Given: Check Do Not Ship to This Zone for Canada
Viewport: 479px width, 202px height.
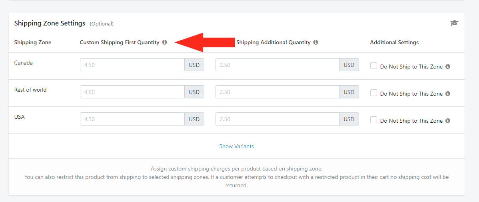Looking at the screenshot, I should 373,66.
